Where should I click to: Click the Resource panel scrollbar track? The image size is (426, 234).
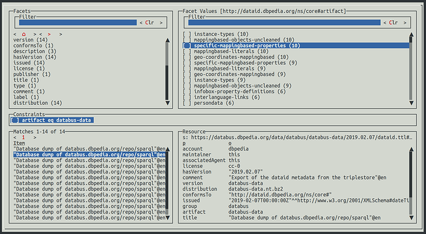(x=411, y=183)
